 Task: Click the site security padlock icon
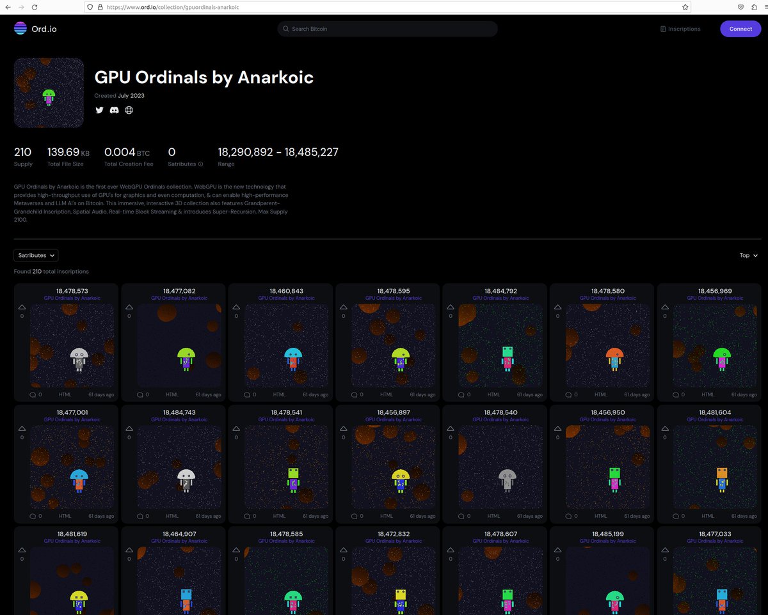click(x=100, y=7)
